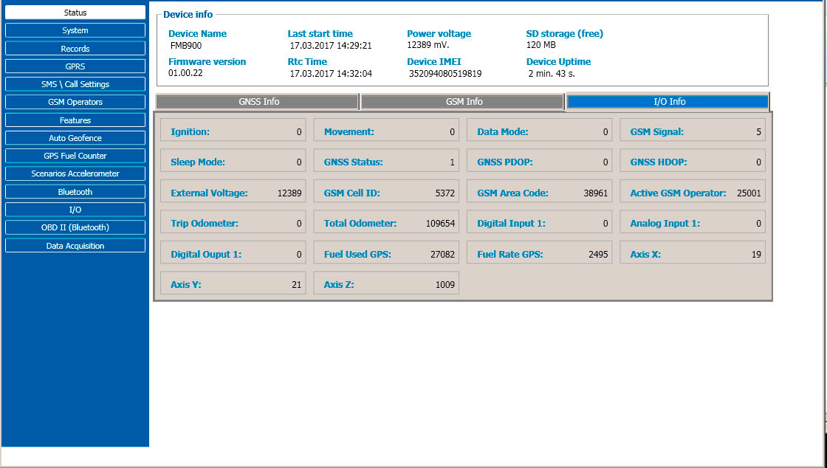Click the Active GSM Operator field

693,193
